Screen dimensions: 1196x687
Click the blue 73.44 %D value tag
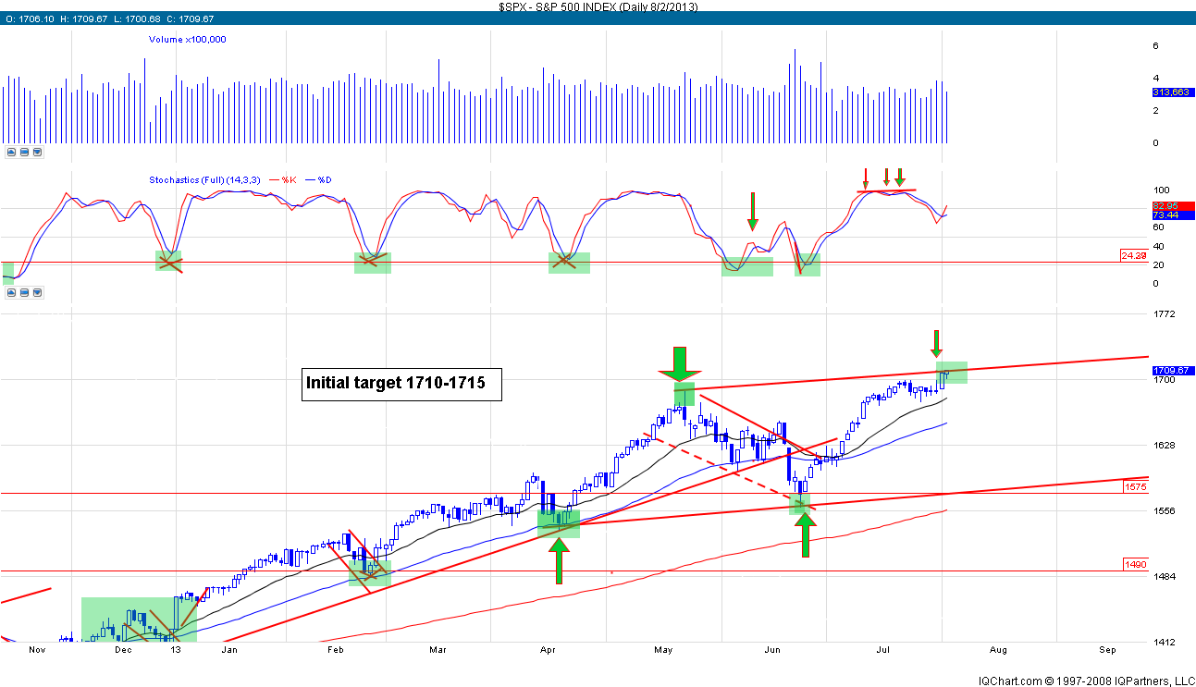(1168, 215)
